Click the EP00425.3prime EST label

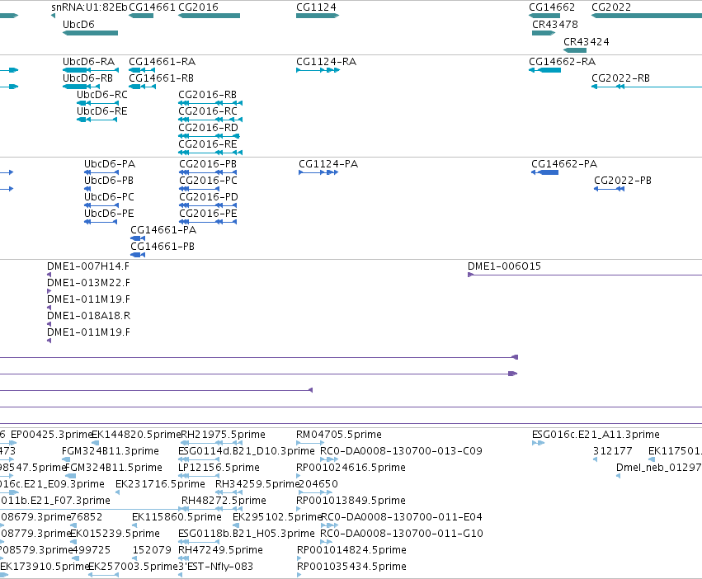pos(51,435)
